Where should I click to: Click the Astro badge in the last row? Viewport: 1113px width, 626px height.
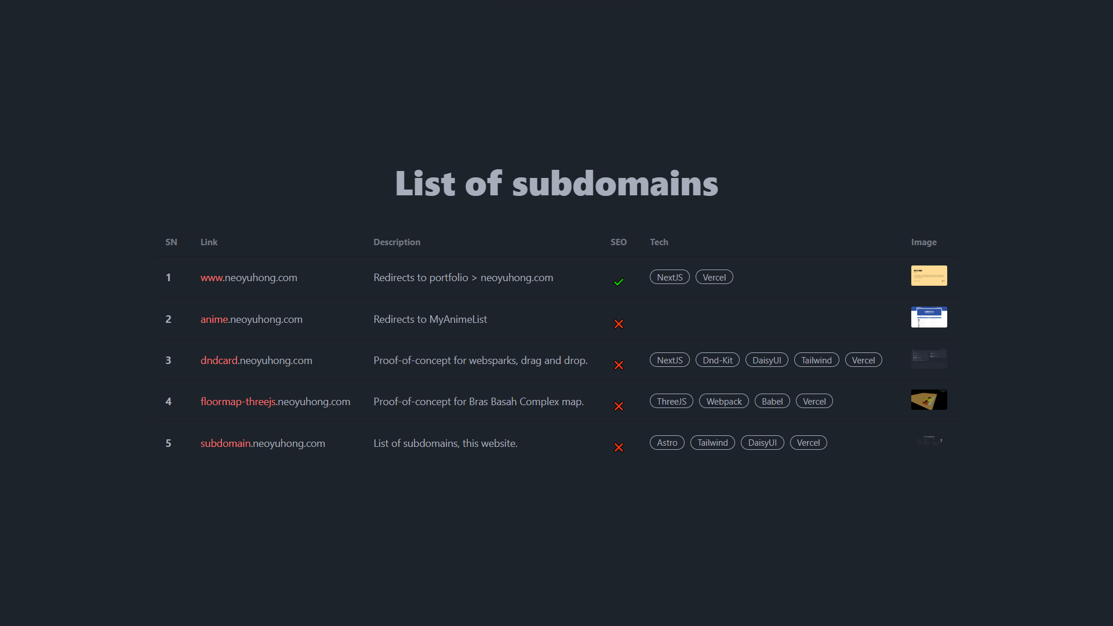[667, 442]
